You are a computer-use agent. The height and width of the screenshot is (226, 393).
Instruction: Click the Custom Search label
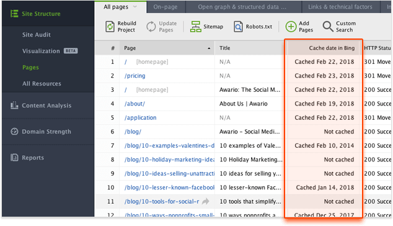coord(346,26)
